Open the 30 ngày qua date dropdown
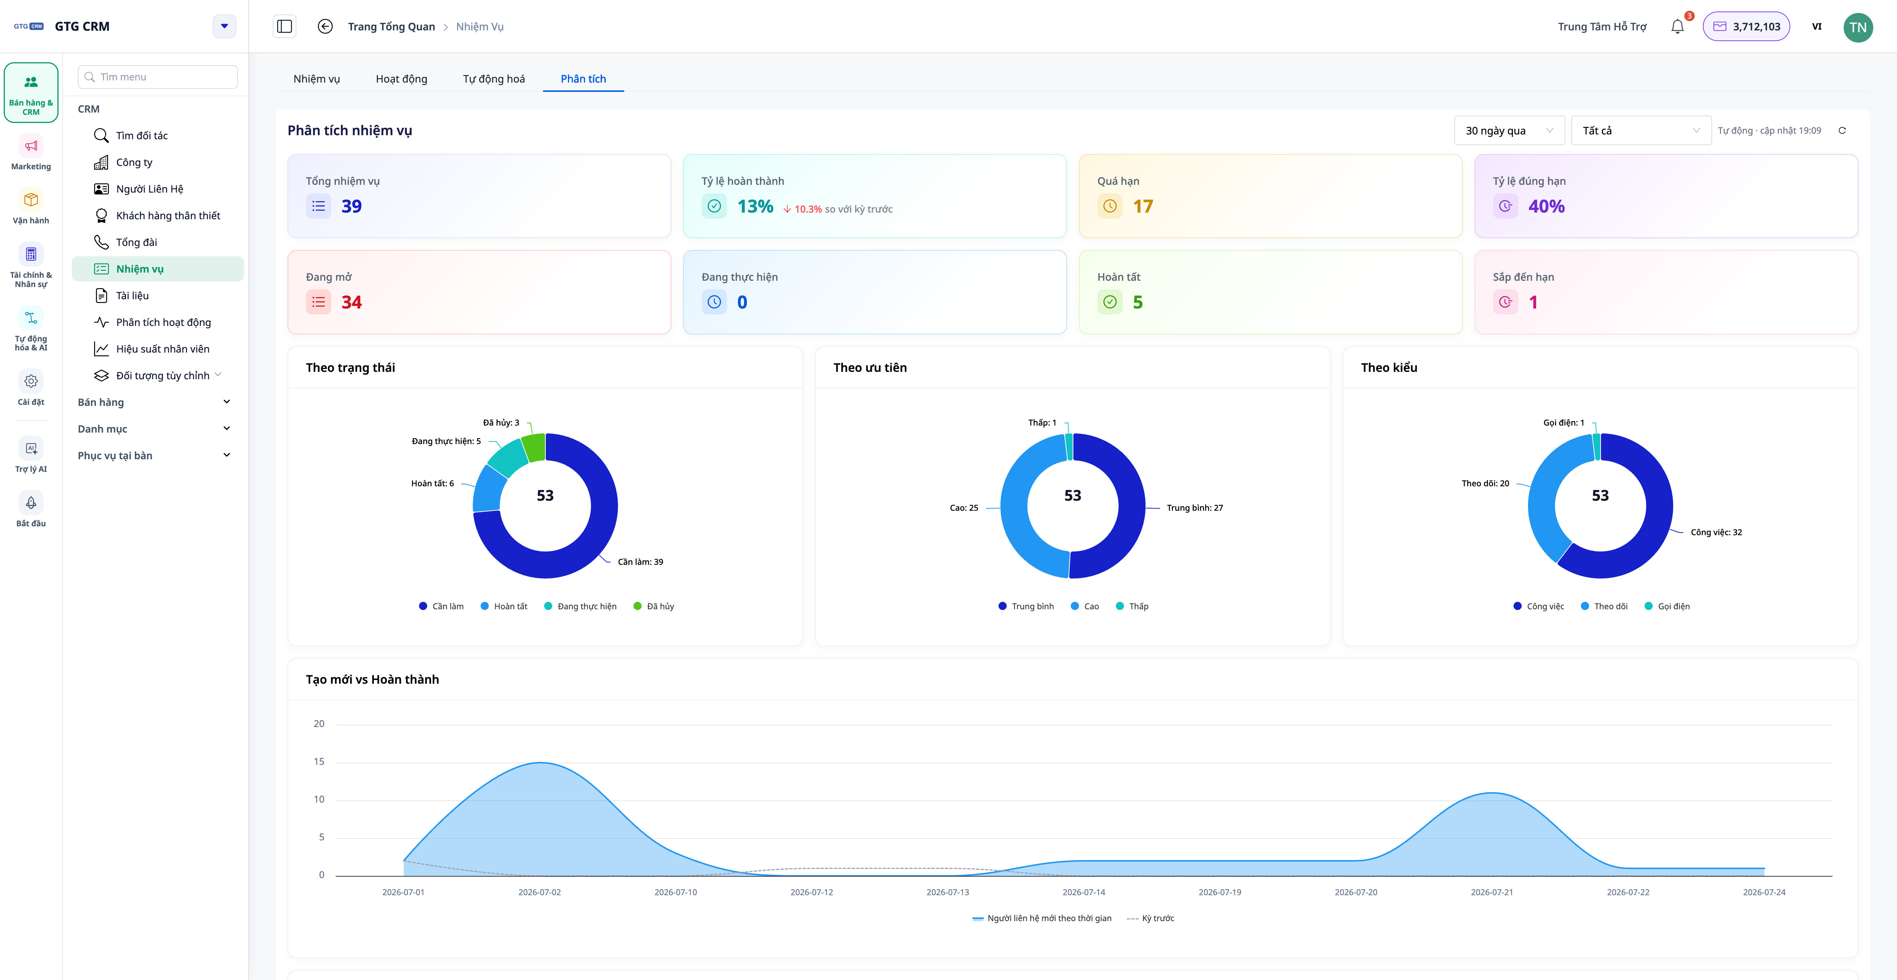 (1509, 130)
